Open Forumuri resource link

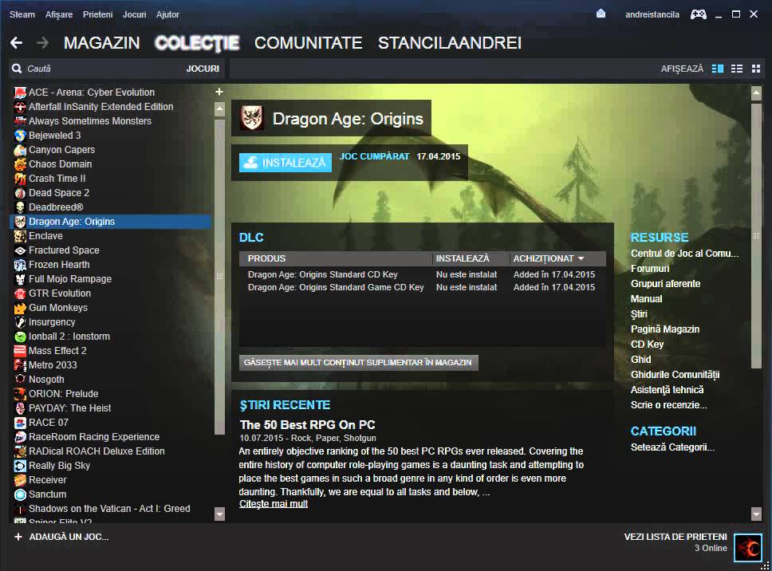(x=650, y=268)
